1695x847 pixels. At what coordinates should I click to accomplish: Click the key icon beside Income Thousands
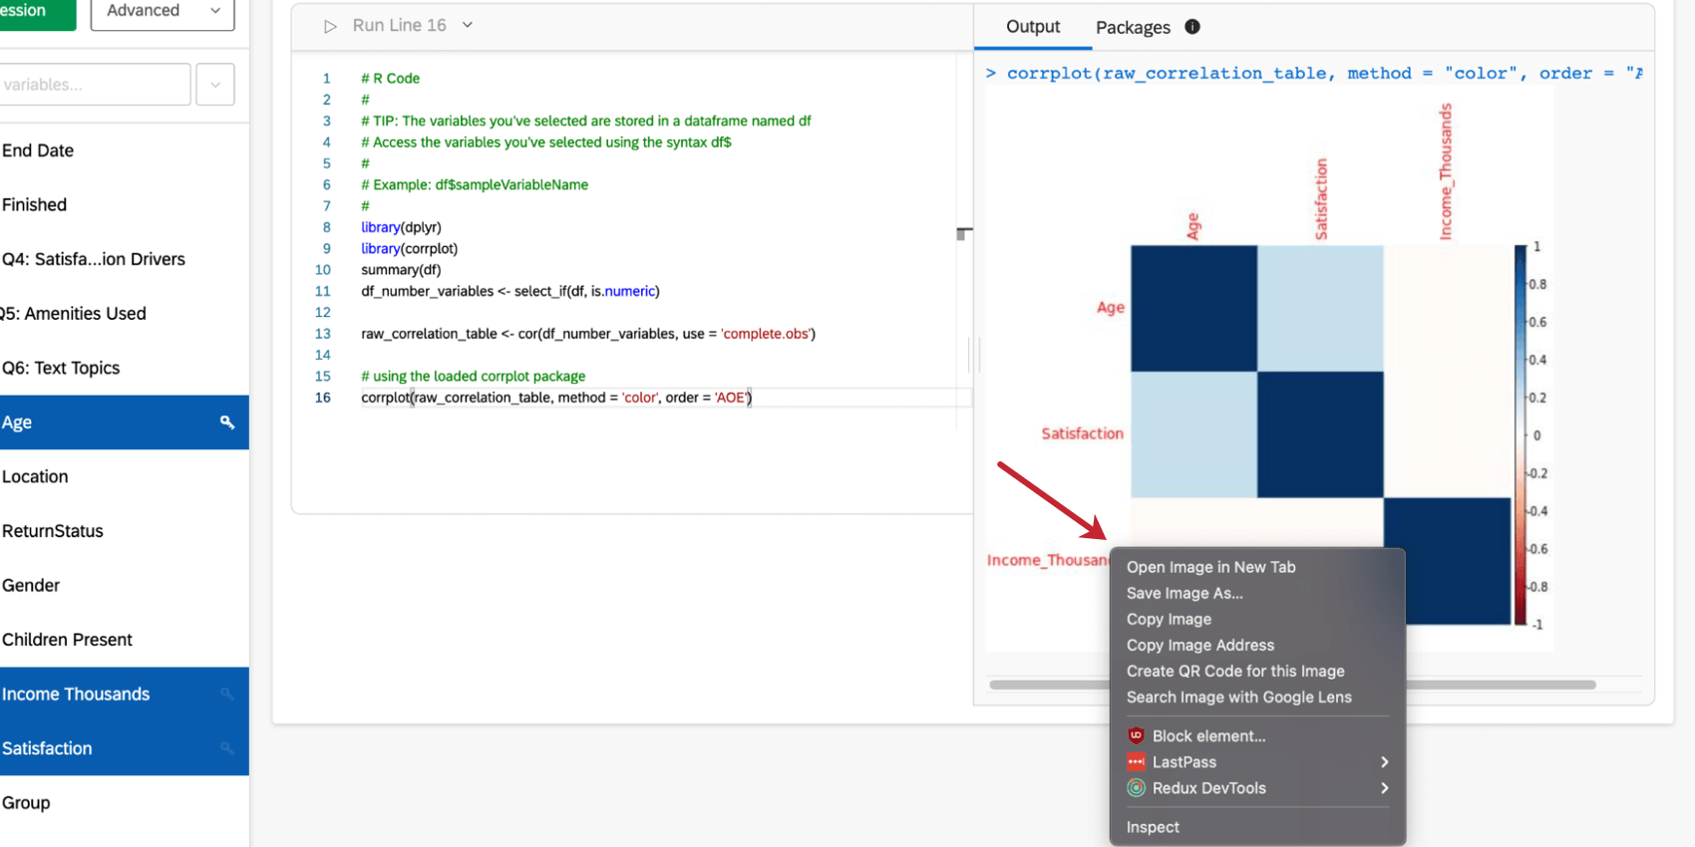(x=227, y=695)
